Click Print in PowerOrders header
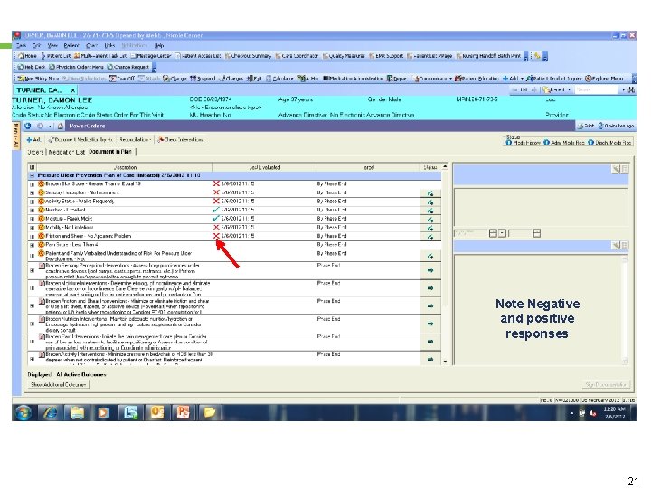 586,126
